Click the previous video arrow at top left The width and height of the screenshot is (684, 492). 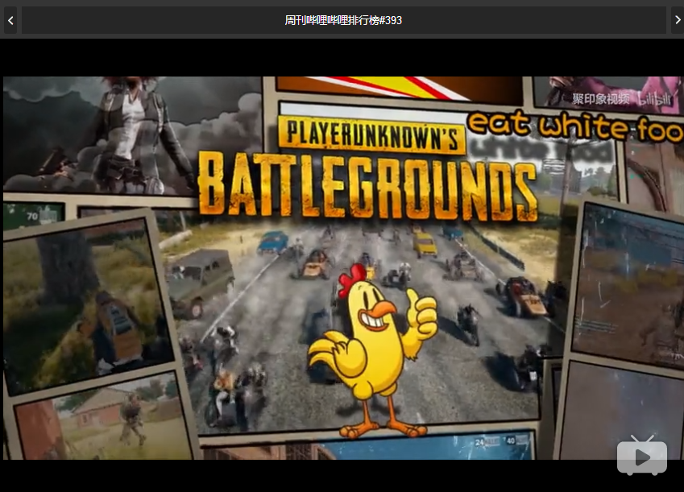(10, 20)
